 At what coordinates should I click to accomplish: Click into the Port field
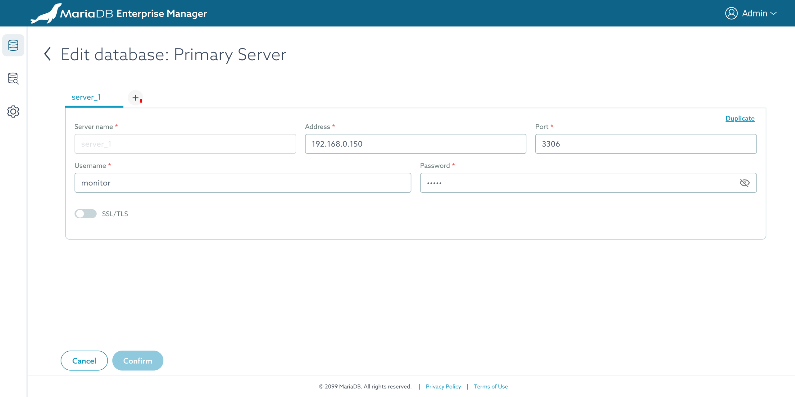646,144
